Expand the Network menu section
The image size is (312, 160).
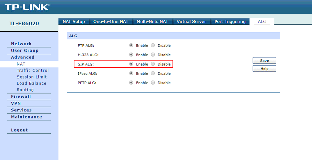tap(21, 44)
